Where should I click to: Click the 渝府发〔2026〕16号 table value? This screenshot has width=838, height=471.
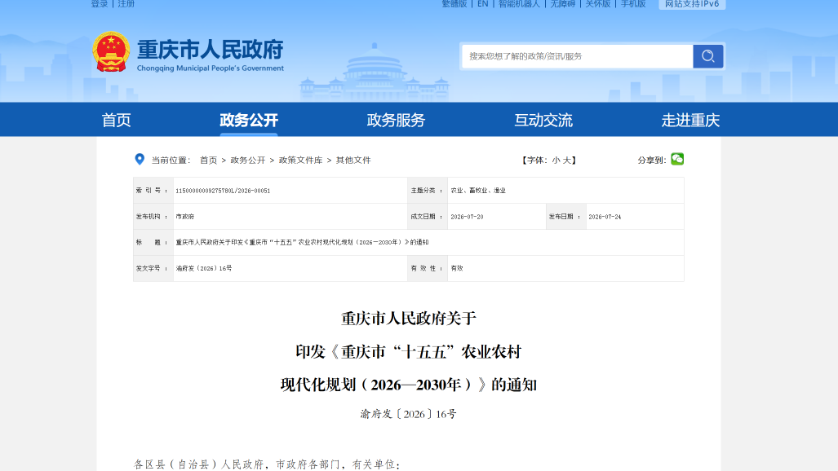pyautogui.click(x=204, y=269)
